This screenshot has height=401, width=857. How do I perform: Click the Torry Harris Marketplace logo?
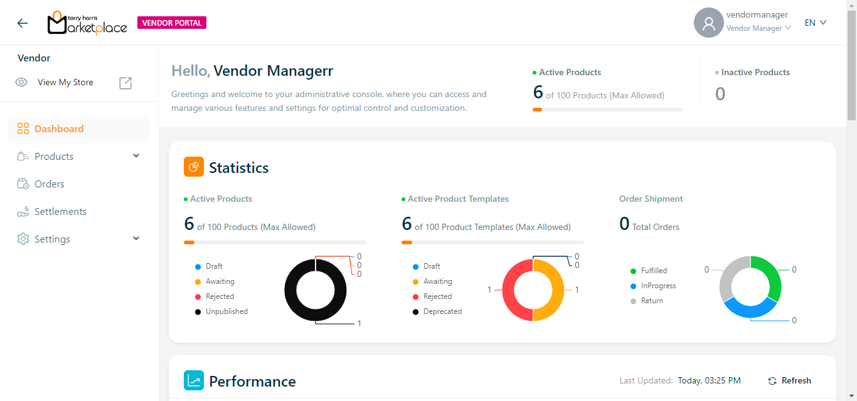87,23
